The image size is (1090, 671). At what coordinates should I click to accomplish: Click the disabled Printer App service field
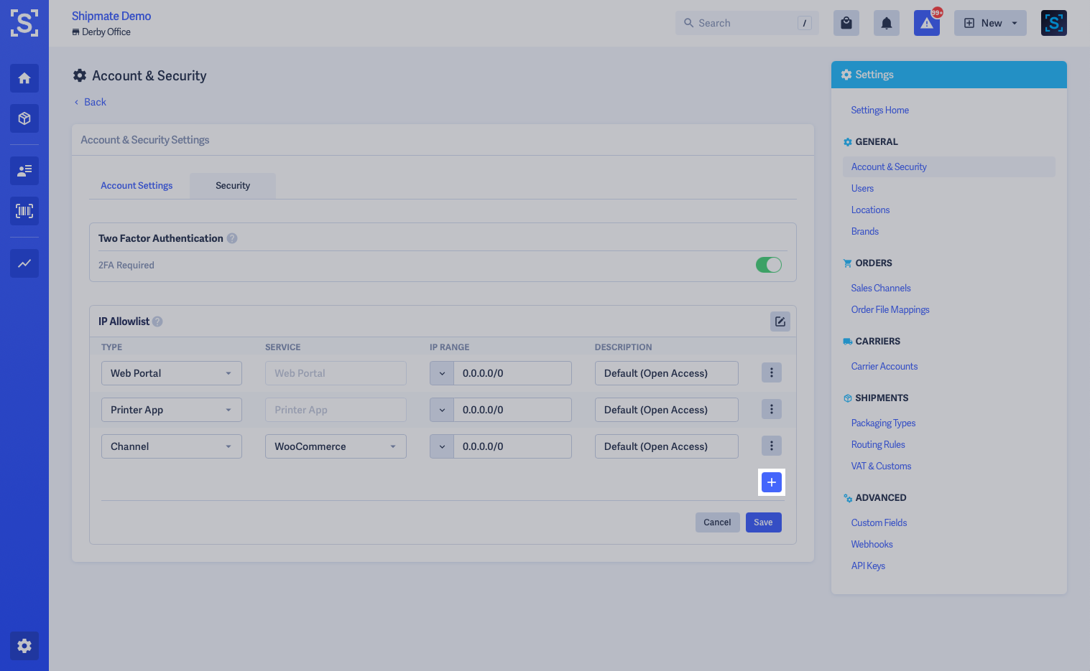336,410
